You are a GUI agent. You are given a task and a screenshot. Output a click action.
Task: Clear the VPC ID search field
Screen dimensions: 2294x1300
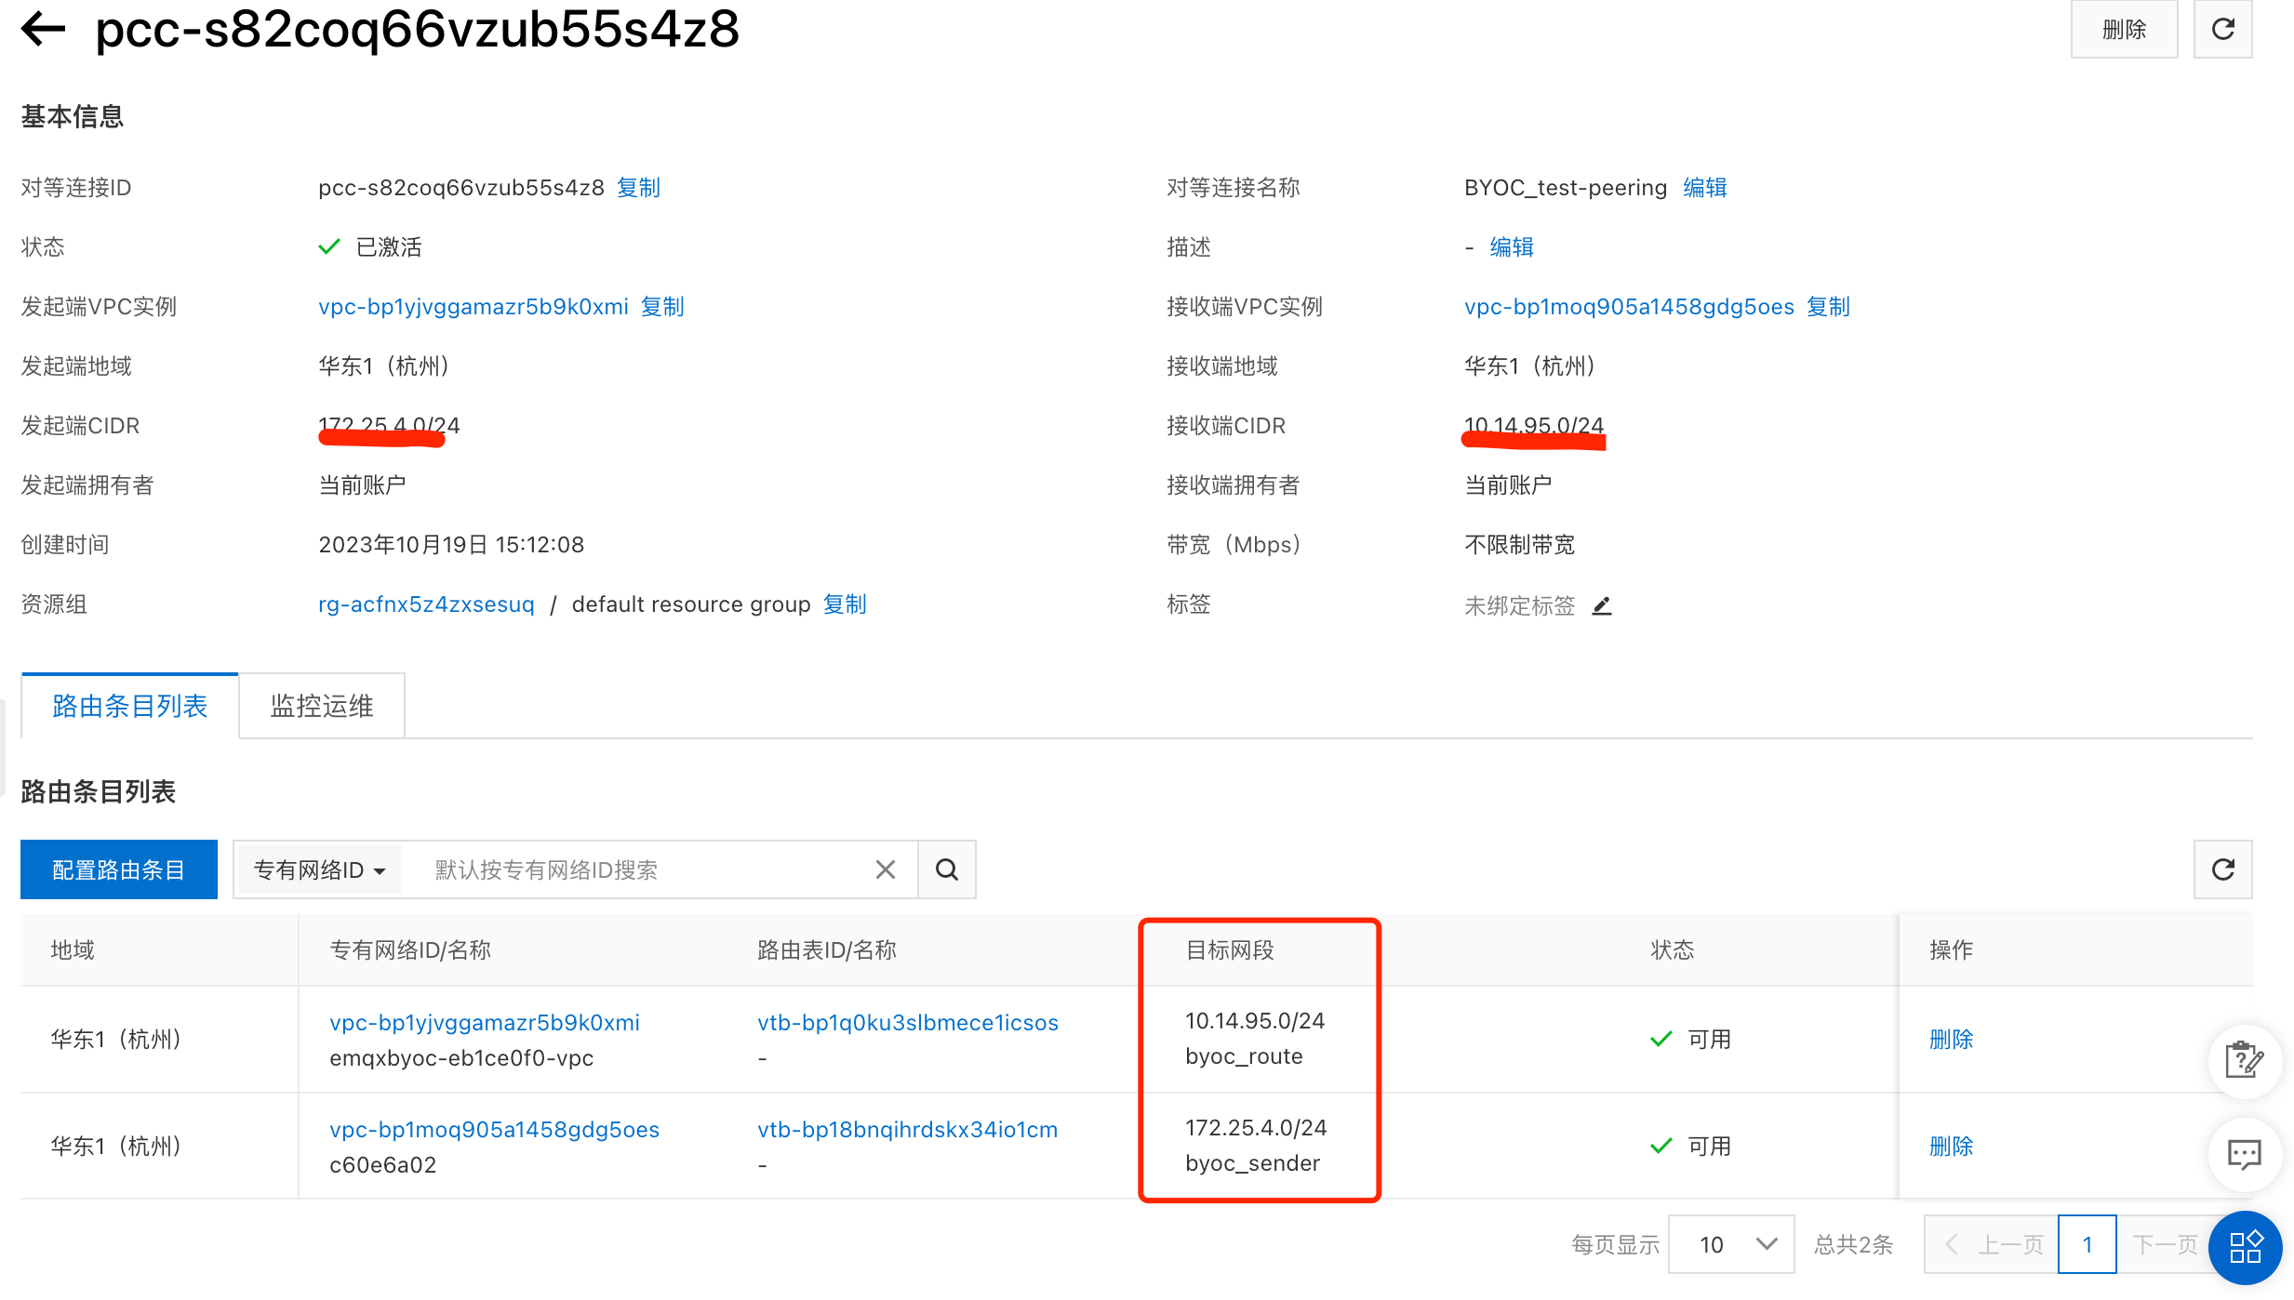coord(885,869)
